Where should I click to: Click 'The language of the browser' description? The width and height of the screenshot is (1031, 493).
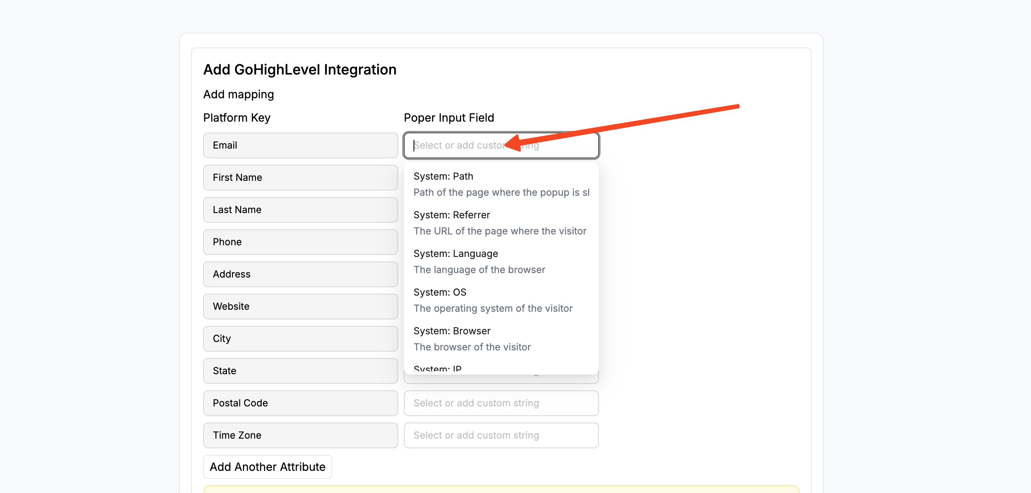pos(479,269)
